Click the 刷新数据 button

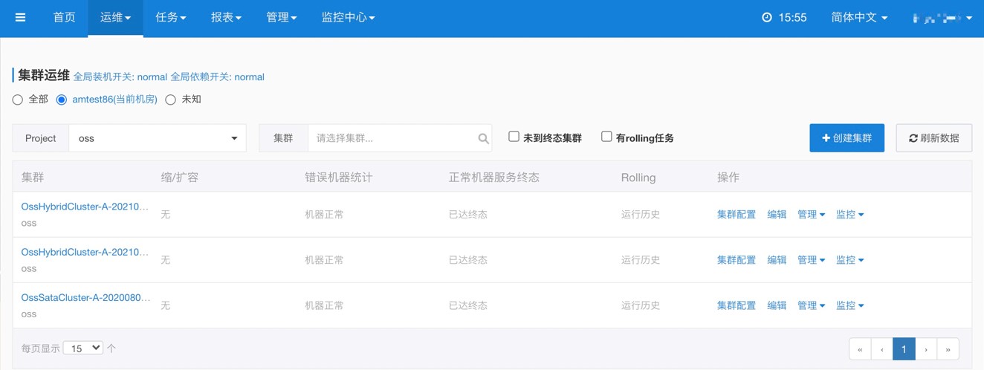tap(933, 138)
